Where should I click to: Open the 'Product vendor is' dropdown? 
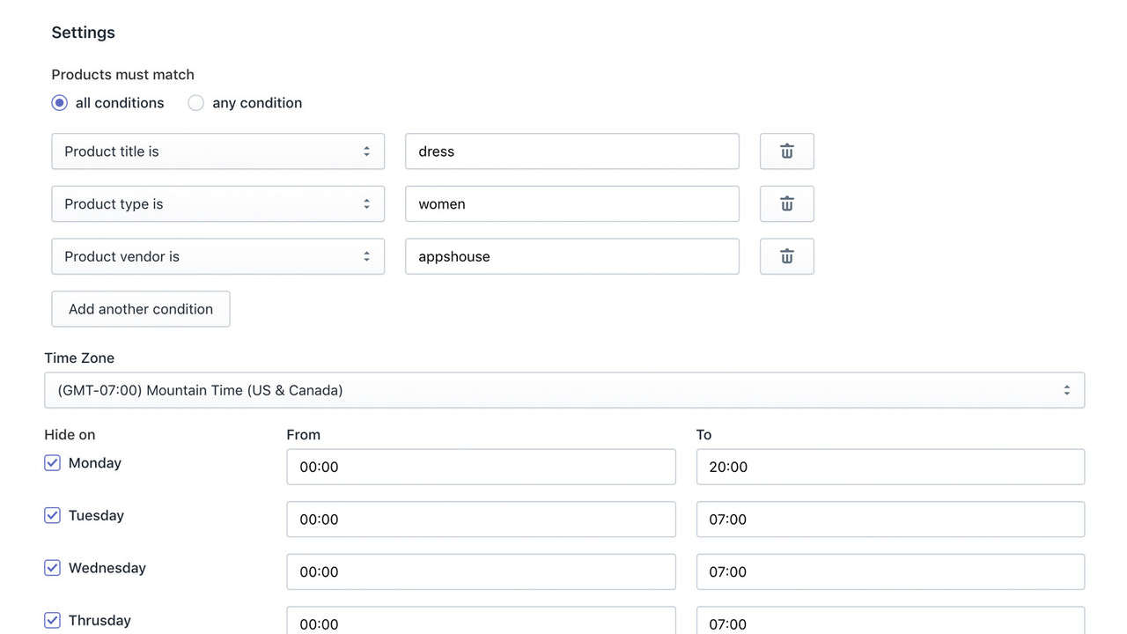click(217, 256)
